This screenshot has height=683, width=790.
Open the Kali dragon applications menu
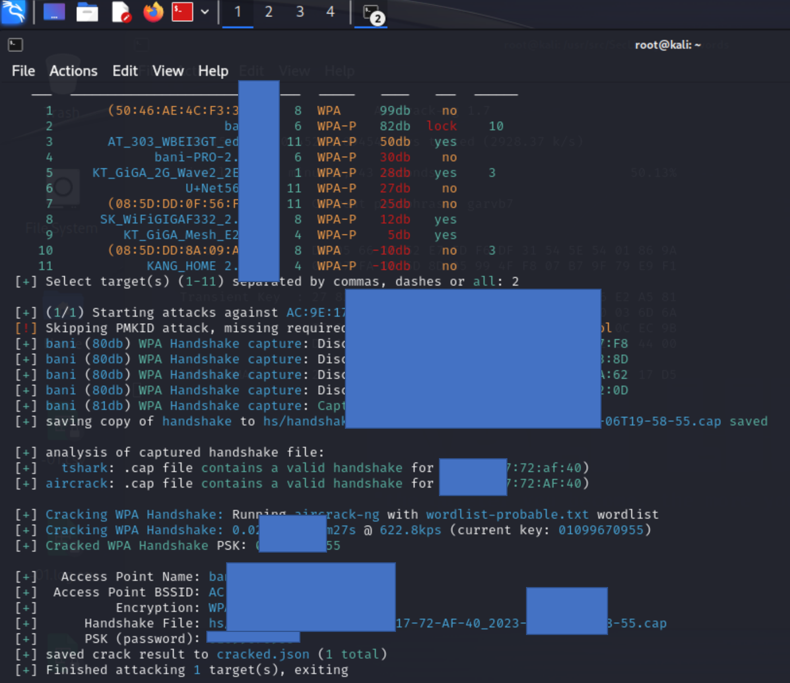pos(14,12)
